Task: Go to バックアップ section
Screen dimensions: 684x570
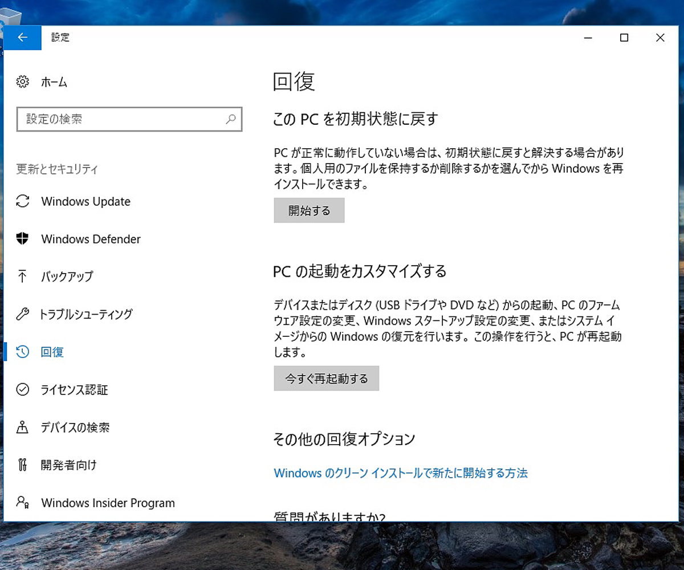Action: tap(67, 276)
